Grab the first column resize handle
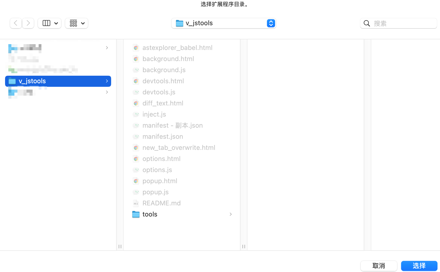The image size is (440, 272). pyautogui.click(x=120, y=246)
